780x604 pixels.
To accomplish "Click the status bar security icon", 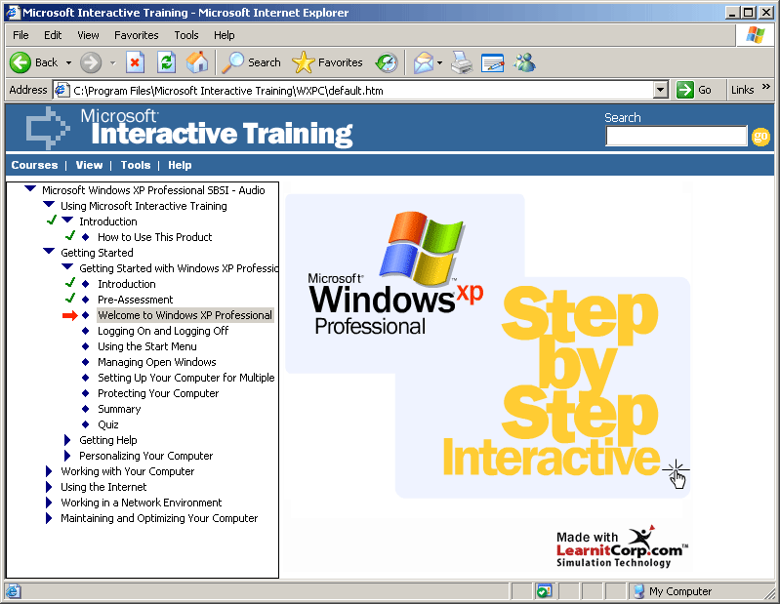I will click(544, 591).
